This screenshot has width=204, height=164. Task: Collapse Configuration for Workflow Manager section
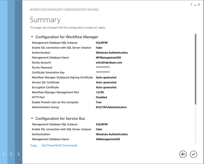(x=32, y=37)
